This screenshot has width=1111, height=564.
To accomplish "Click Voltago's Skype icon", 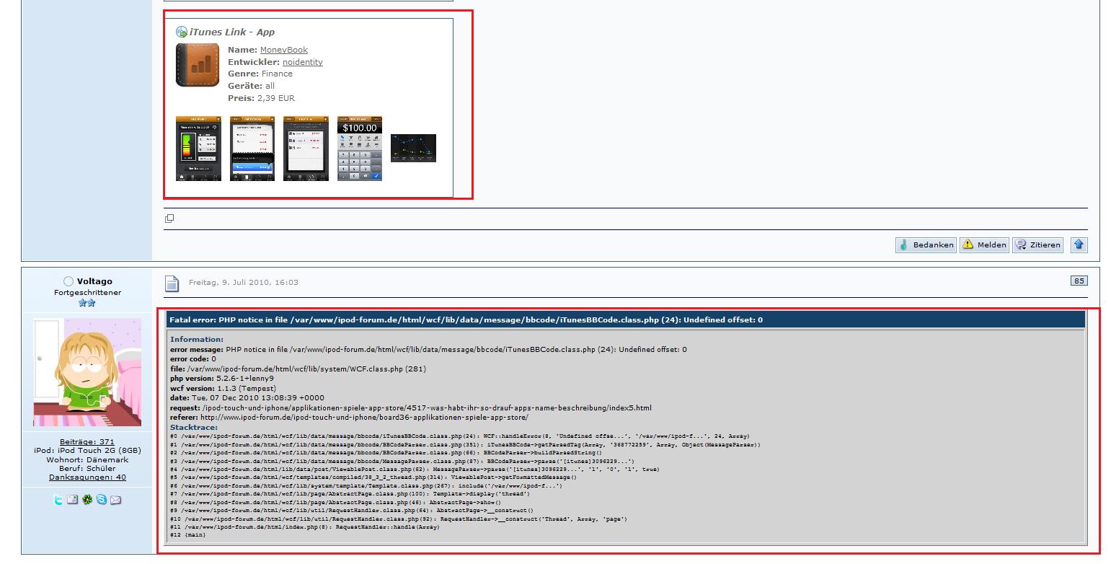I will [x=102, y=499].
